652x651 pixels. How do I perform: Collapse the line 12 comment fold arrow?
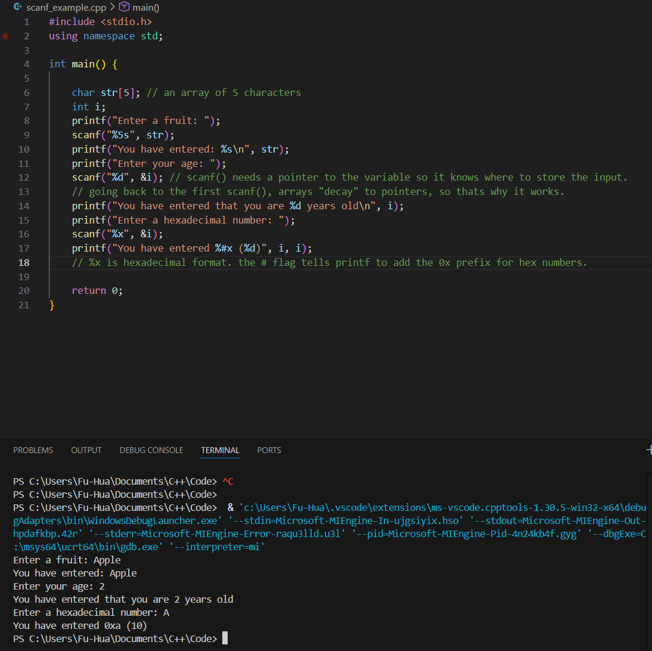coord(41,178)
